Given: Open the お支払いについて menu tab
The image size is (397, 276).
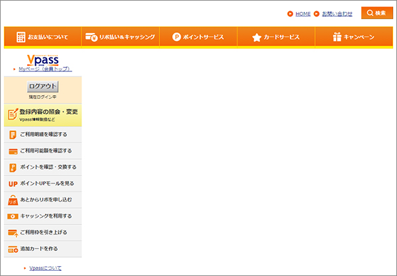Looking at the screenshot, I should (42, 37).
